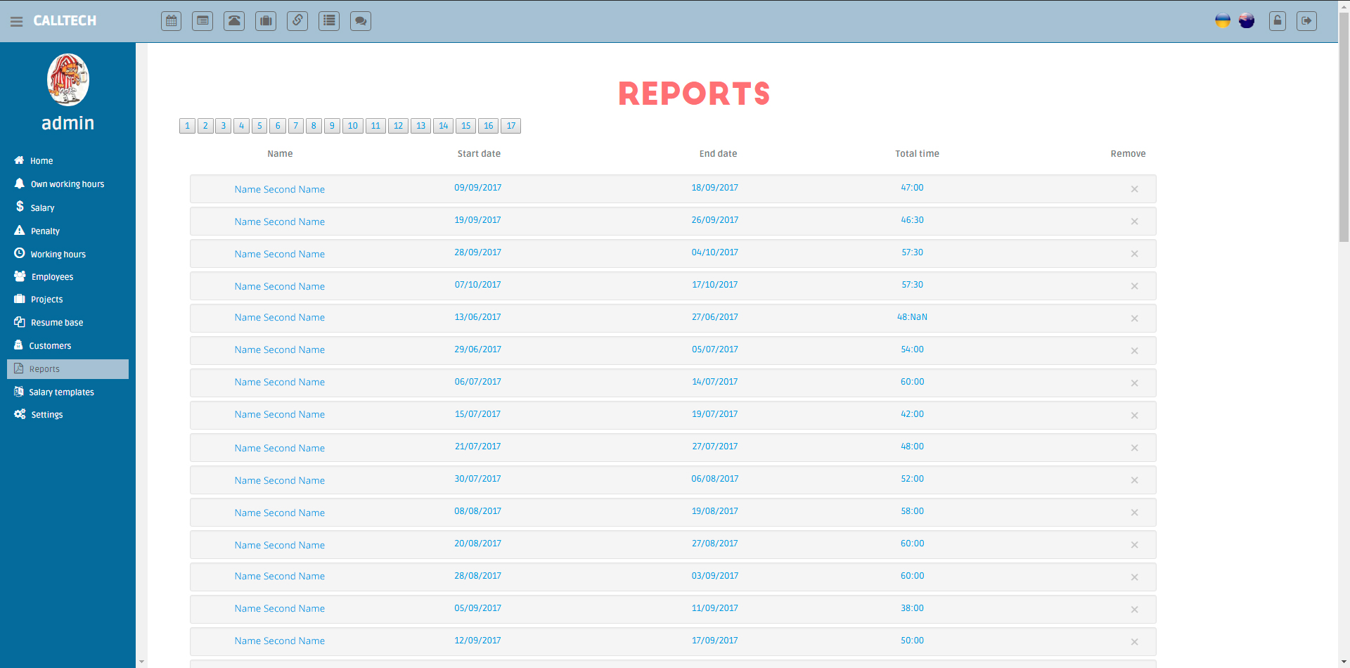Open the report starting 28/09/2017
This screenshot has height=668, width=1350.
pyautogui.click(x=279, y=254)
